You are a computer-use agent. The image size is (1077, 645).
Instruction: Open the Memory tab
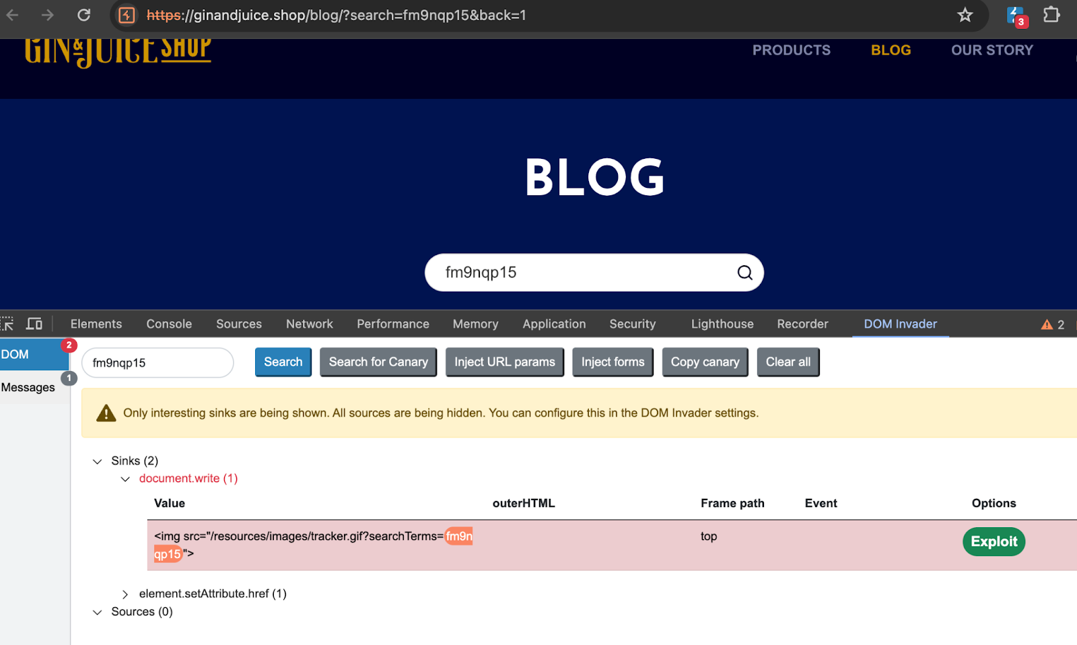click(x=476, y=324)
